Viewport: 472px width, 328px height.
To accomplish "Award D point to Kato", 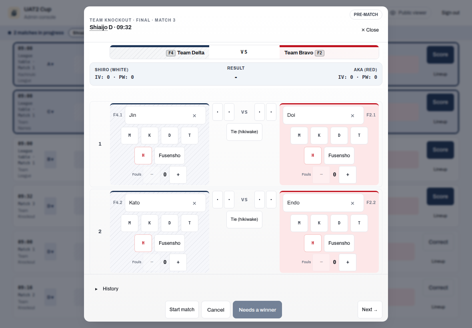I will pyautogui.click(x=170, y=223).
